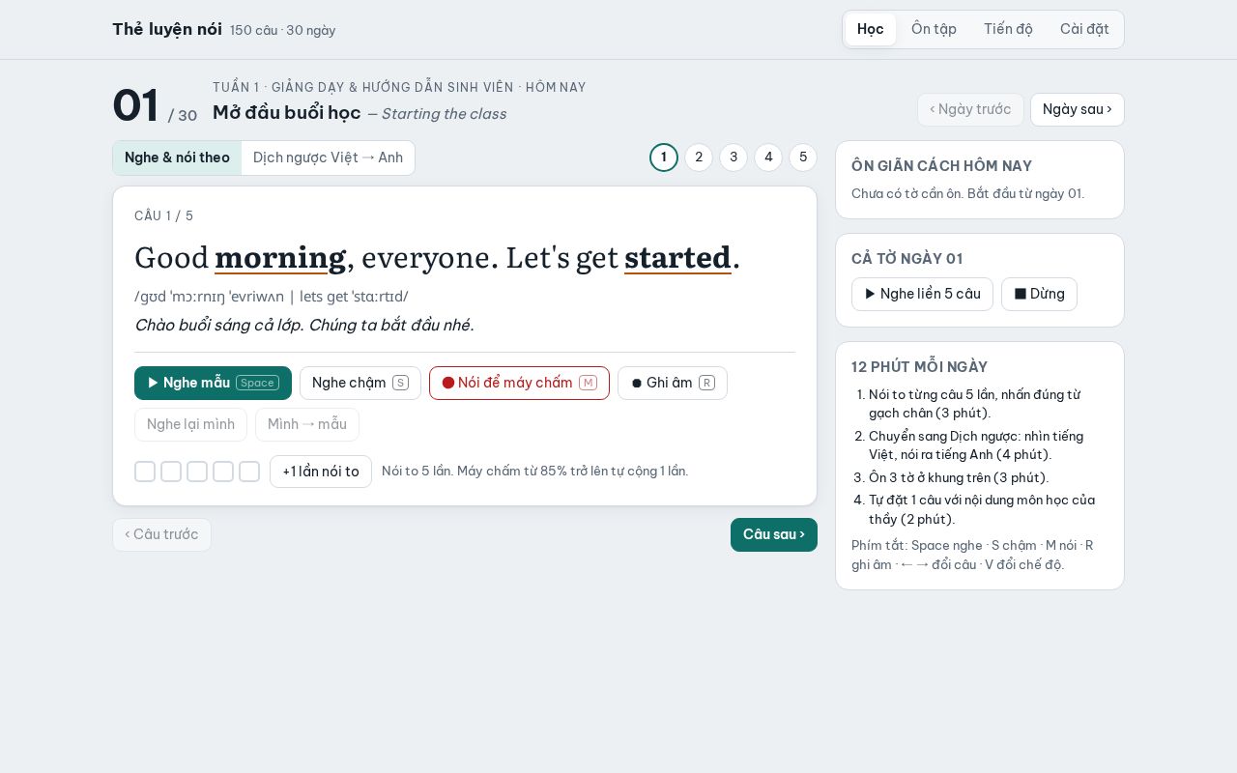Viewport: 1237px width, 773px height.
Task: Add one count with +1 lần nói to
Action: tap(321, 472)
